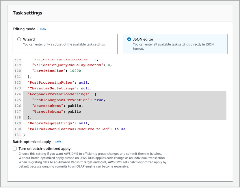Select the JSON editor radio button

click(x=129, y=39)
